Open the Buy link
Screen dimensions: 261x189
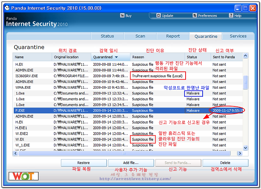click(x=128, y=16)
